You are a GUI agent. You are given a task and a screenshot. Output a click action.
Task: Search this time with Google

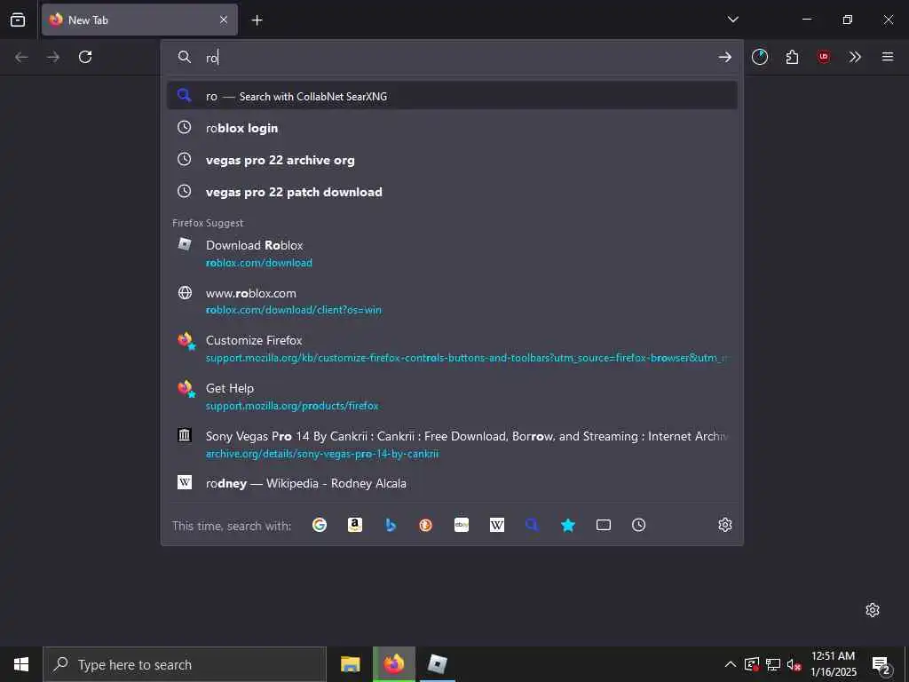pos(320,525)
